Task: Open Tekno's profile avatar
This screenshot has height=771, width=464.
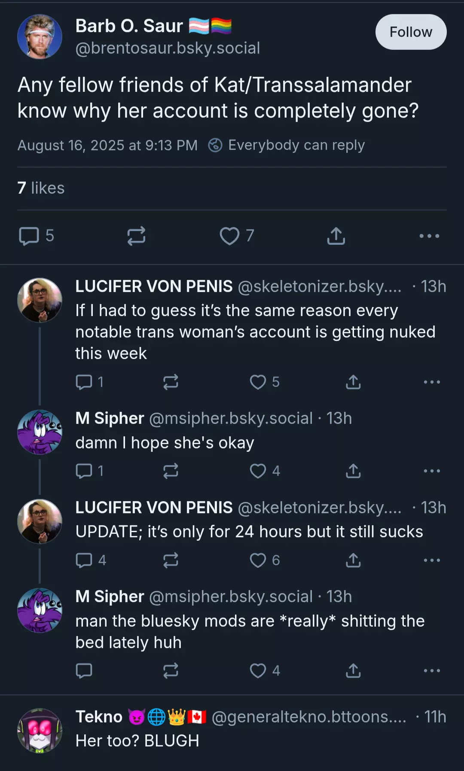Action: (x=40, y=731)
